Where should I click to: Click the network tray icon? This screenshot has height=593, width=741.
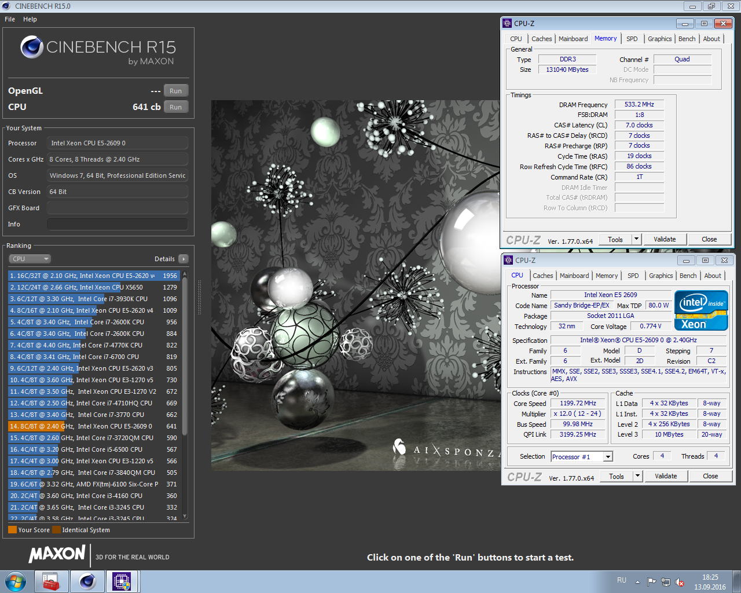pyautogui.click(x=666, y=581)
